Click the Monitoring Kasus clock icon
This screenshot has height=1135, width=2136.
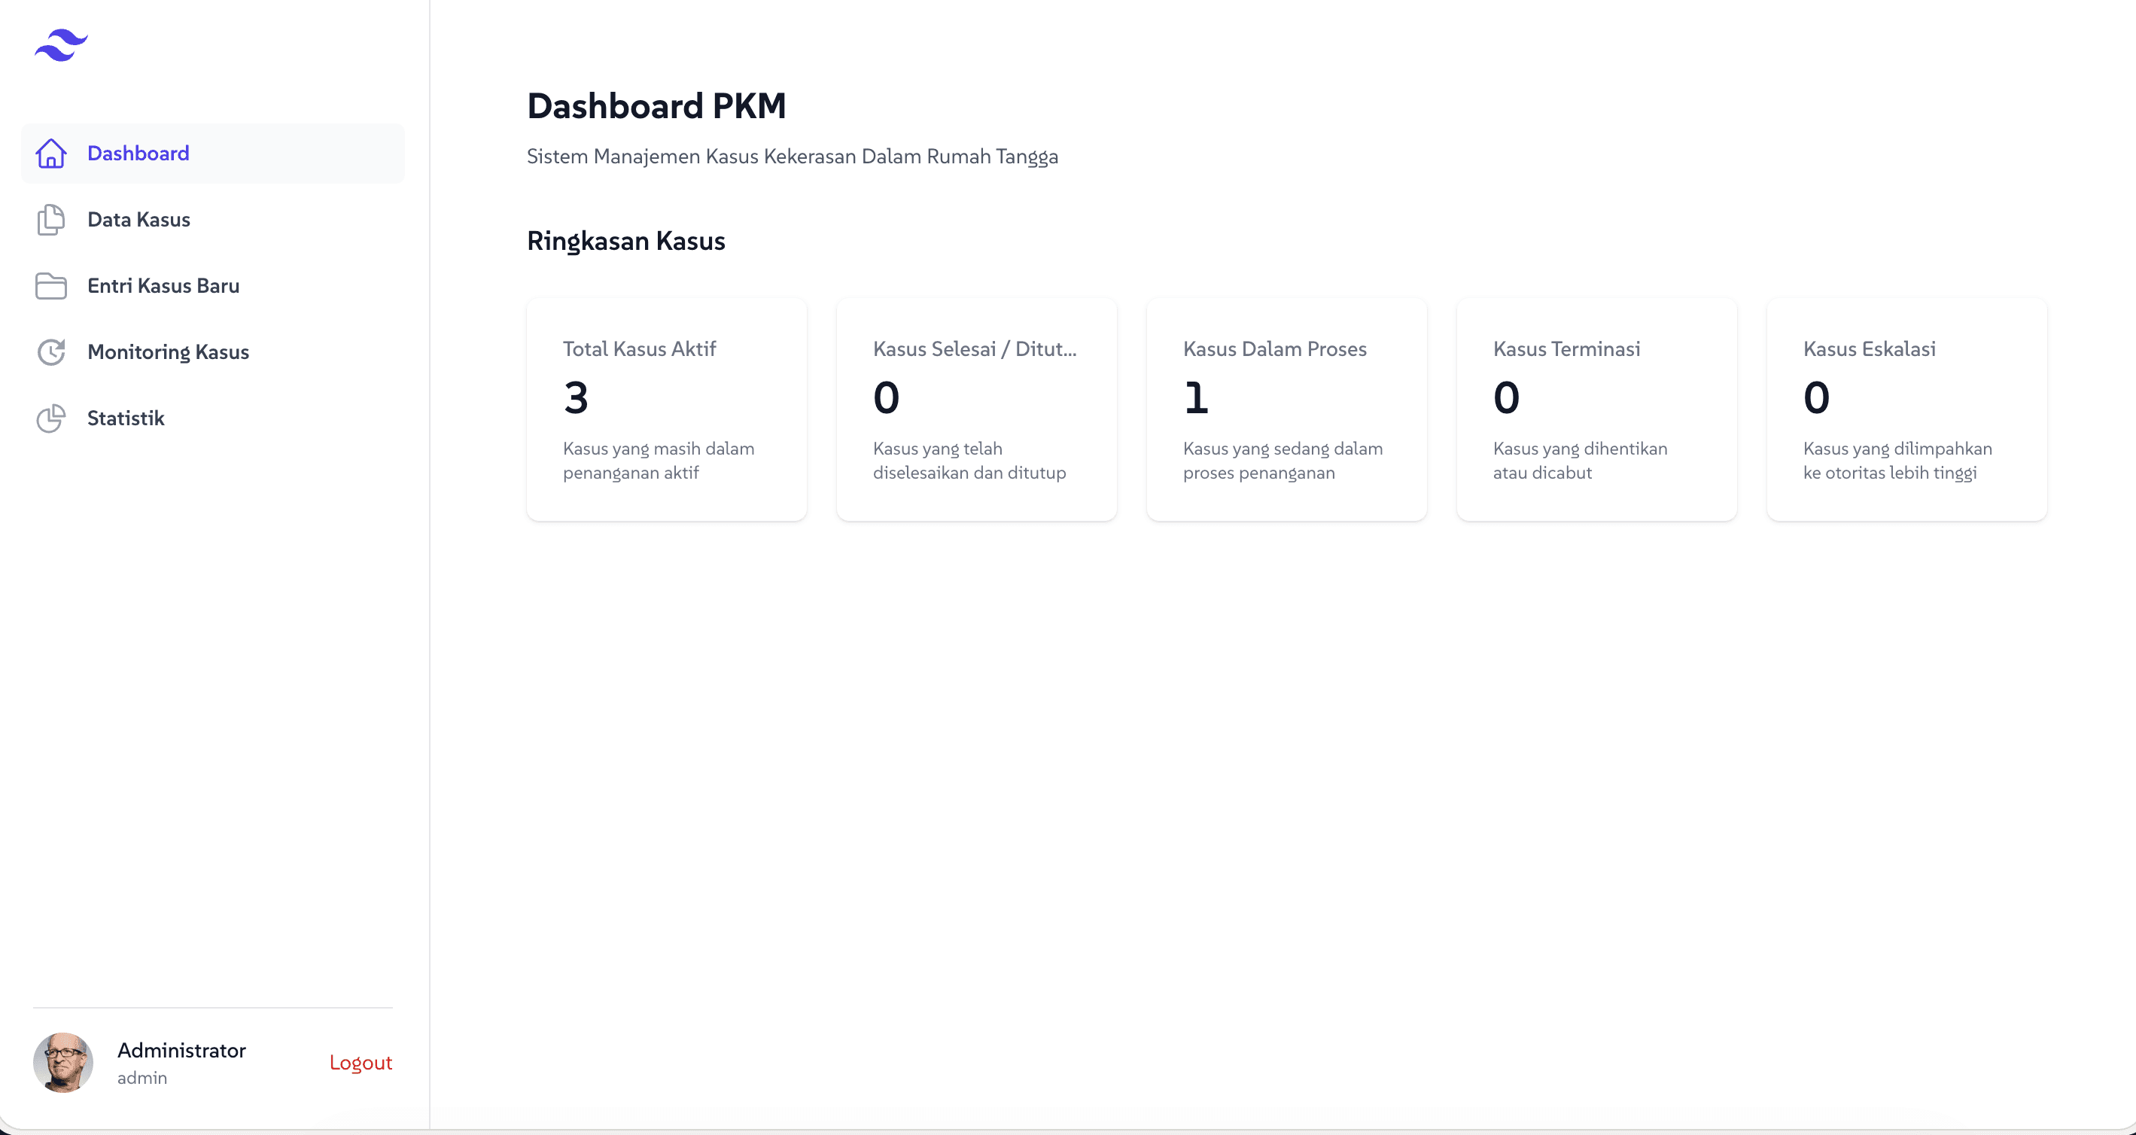51,352
